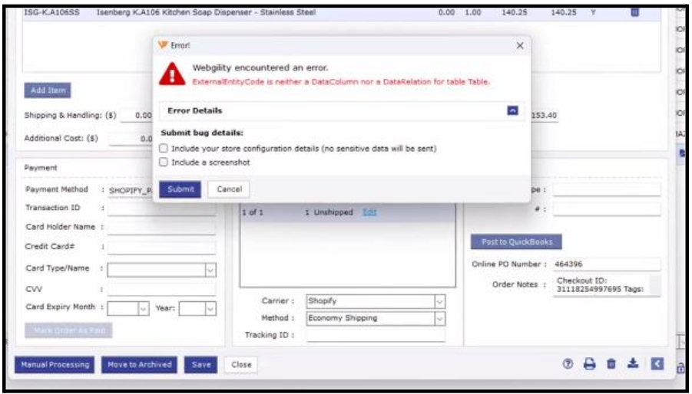Image resolution: width=692 pixels, height=394 pixels.
Task: Enable including store configuration details
Action: (164, 149)
